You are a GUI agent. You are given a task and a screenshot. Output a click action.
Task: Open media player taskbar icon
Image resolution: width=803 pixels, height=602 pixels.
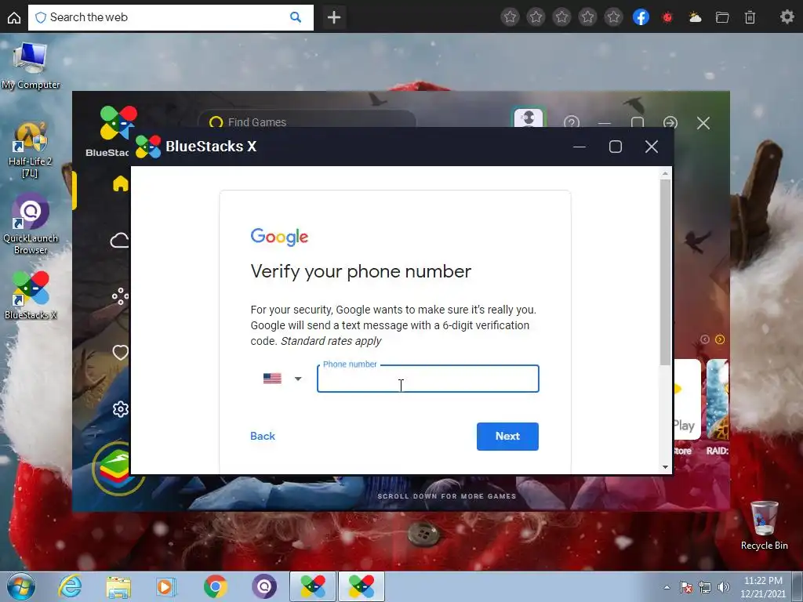tap(166, 586)
